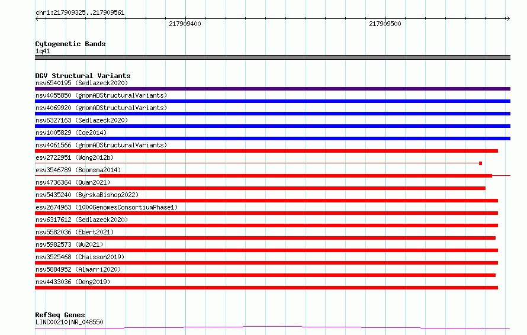Click the dark purple bar under nsv6540195
The width and height of the screenshot is (527, 335).
tap(272, 89)
